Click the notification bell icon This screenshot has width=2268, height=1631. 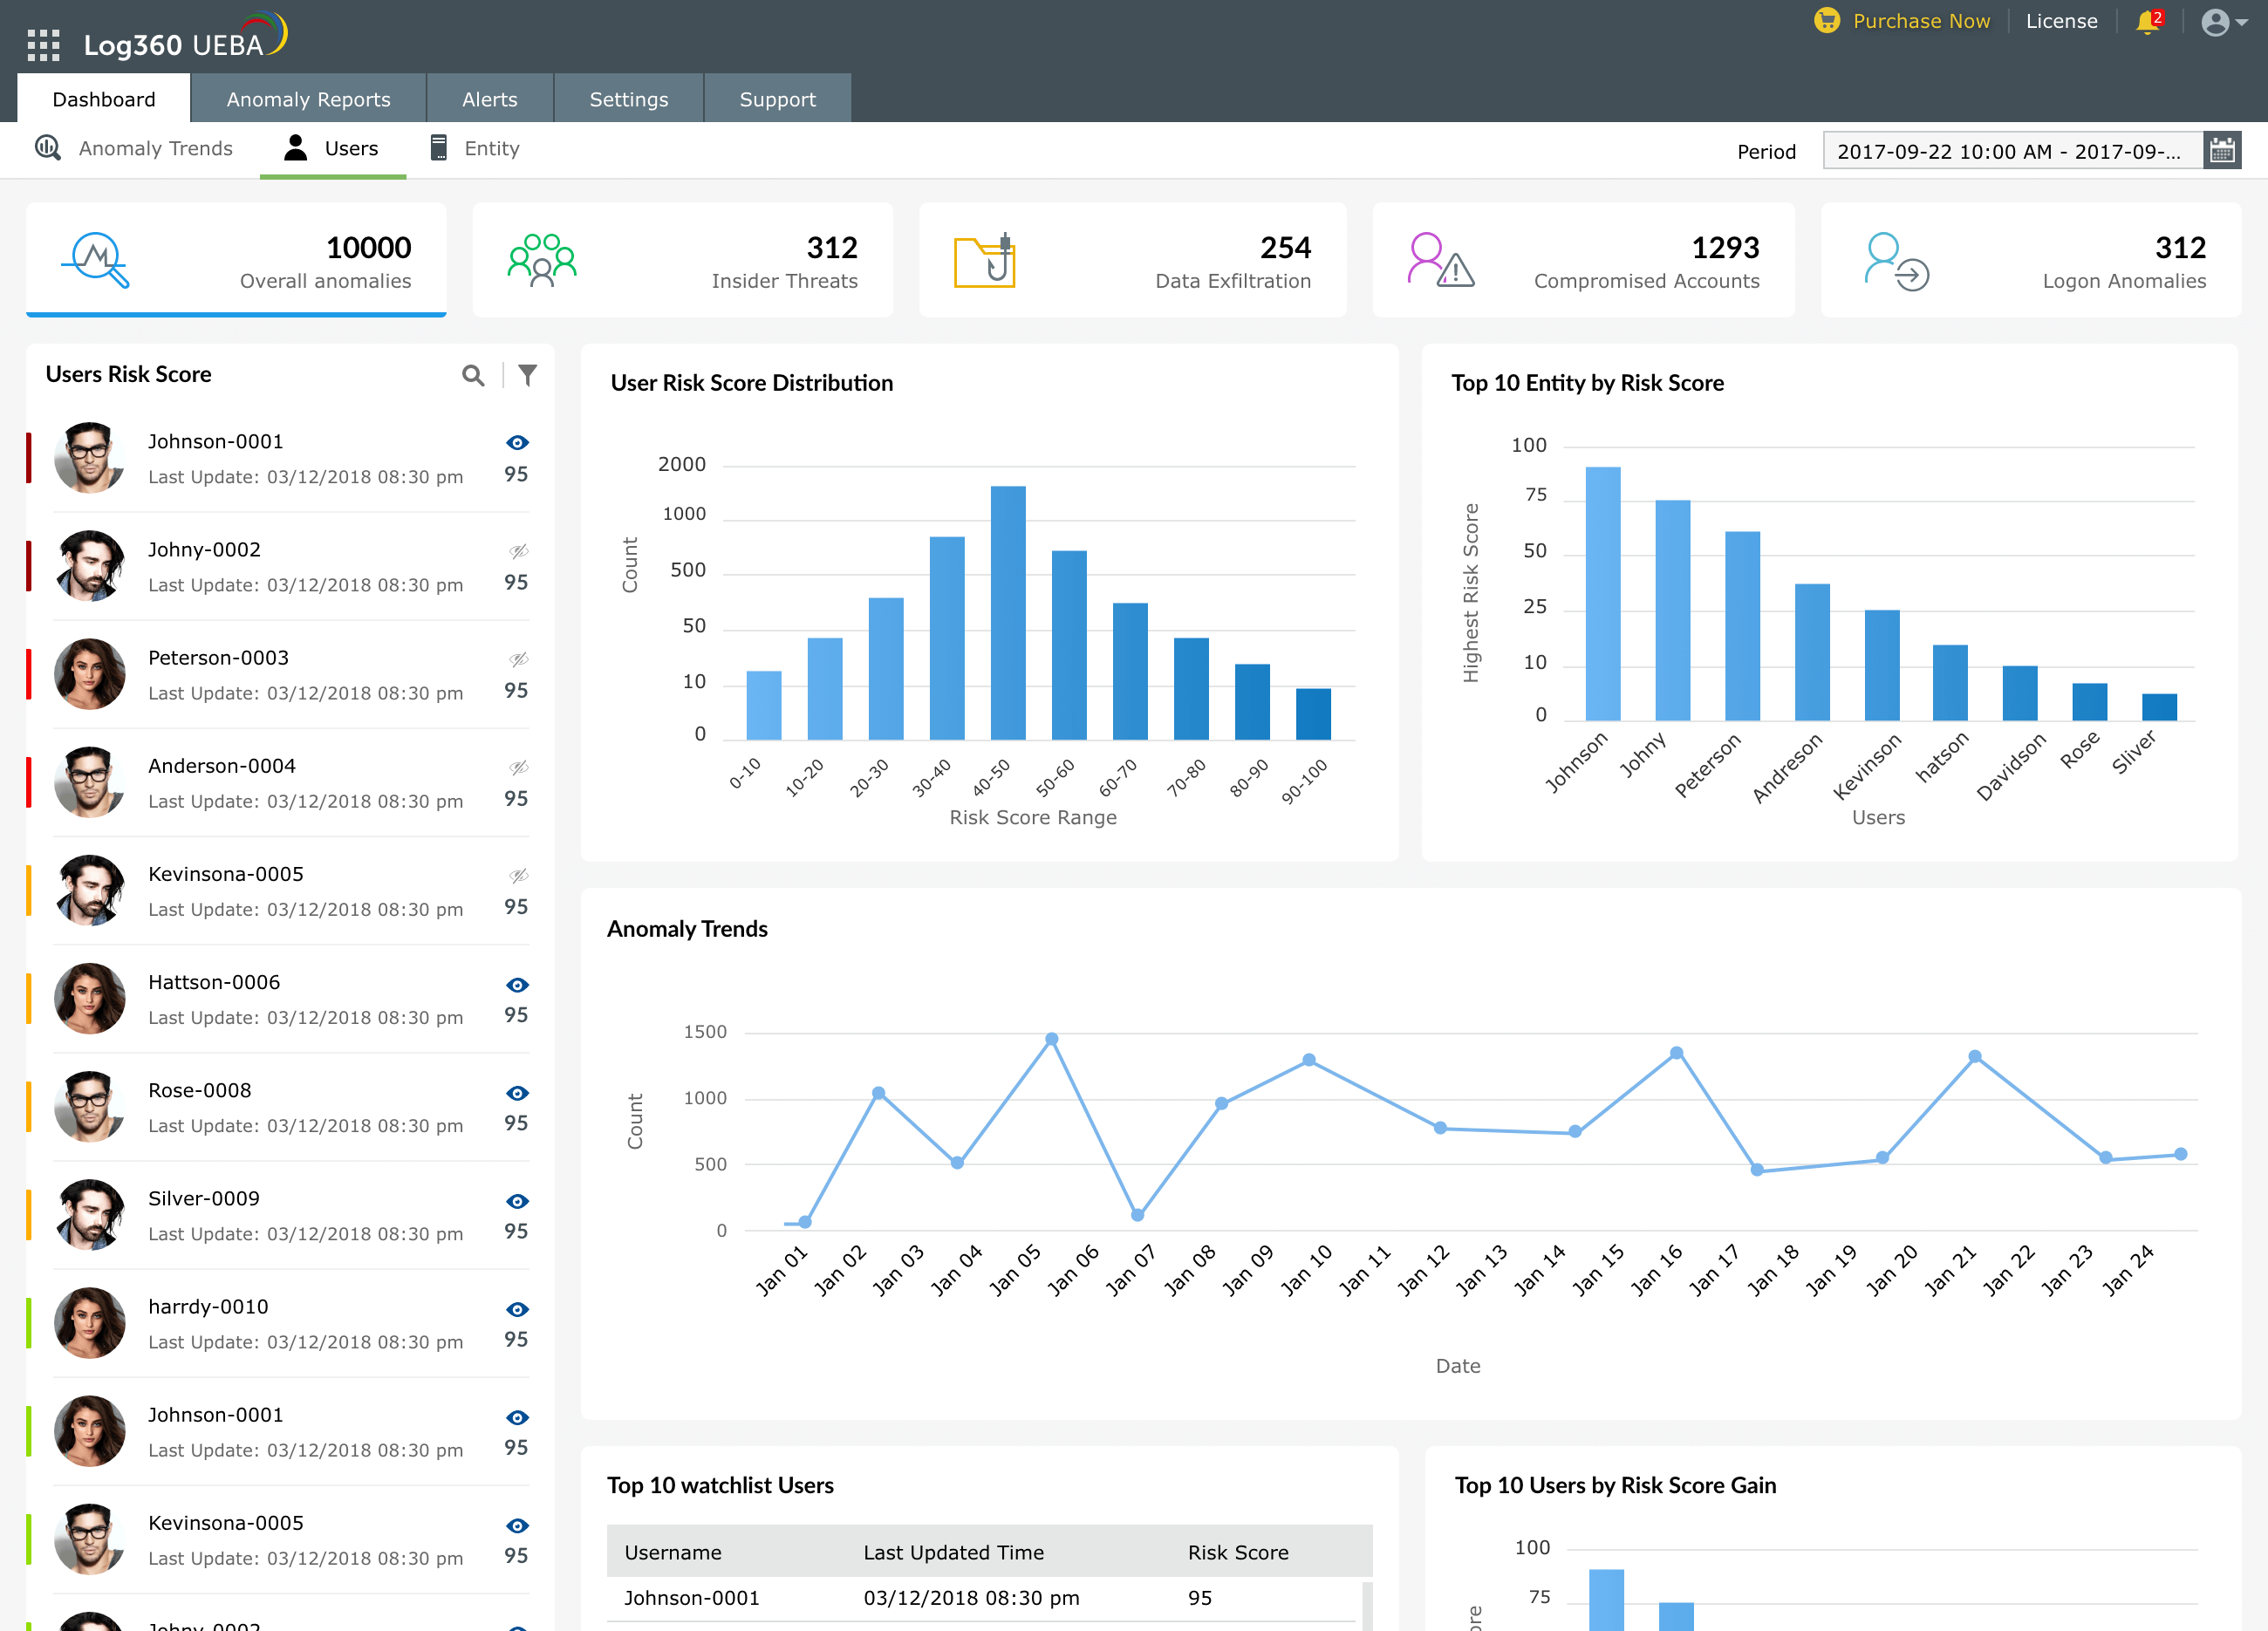[x=2147, y=22]
